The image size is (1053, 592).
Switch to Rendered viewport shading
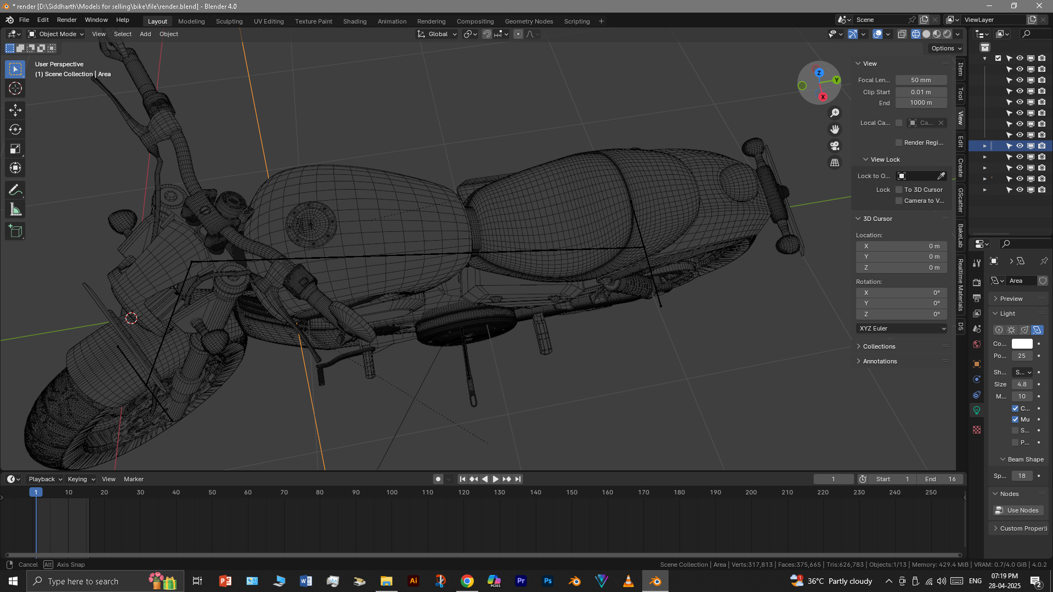[947, 34]
